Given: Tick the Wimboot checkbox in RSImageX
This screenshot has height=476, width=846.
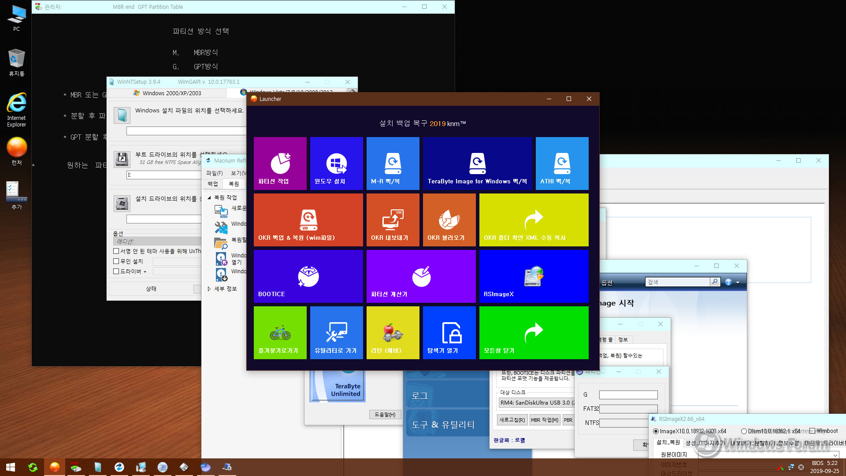Looking at the screenshot, I should [x=812, y=431].
